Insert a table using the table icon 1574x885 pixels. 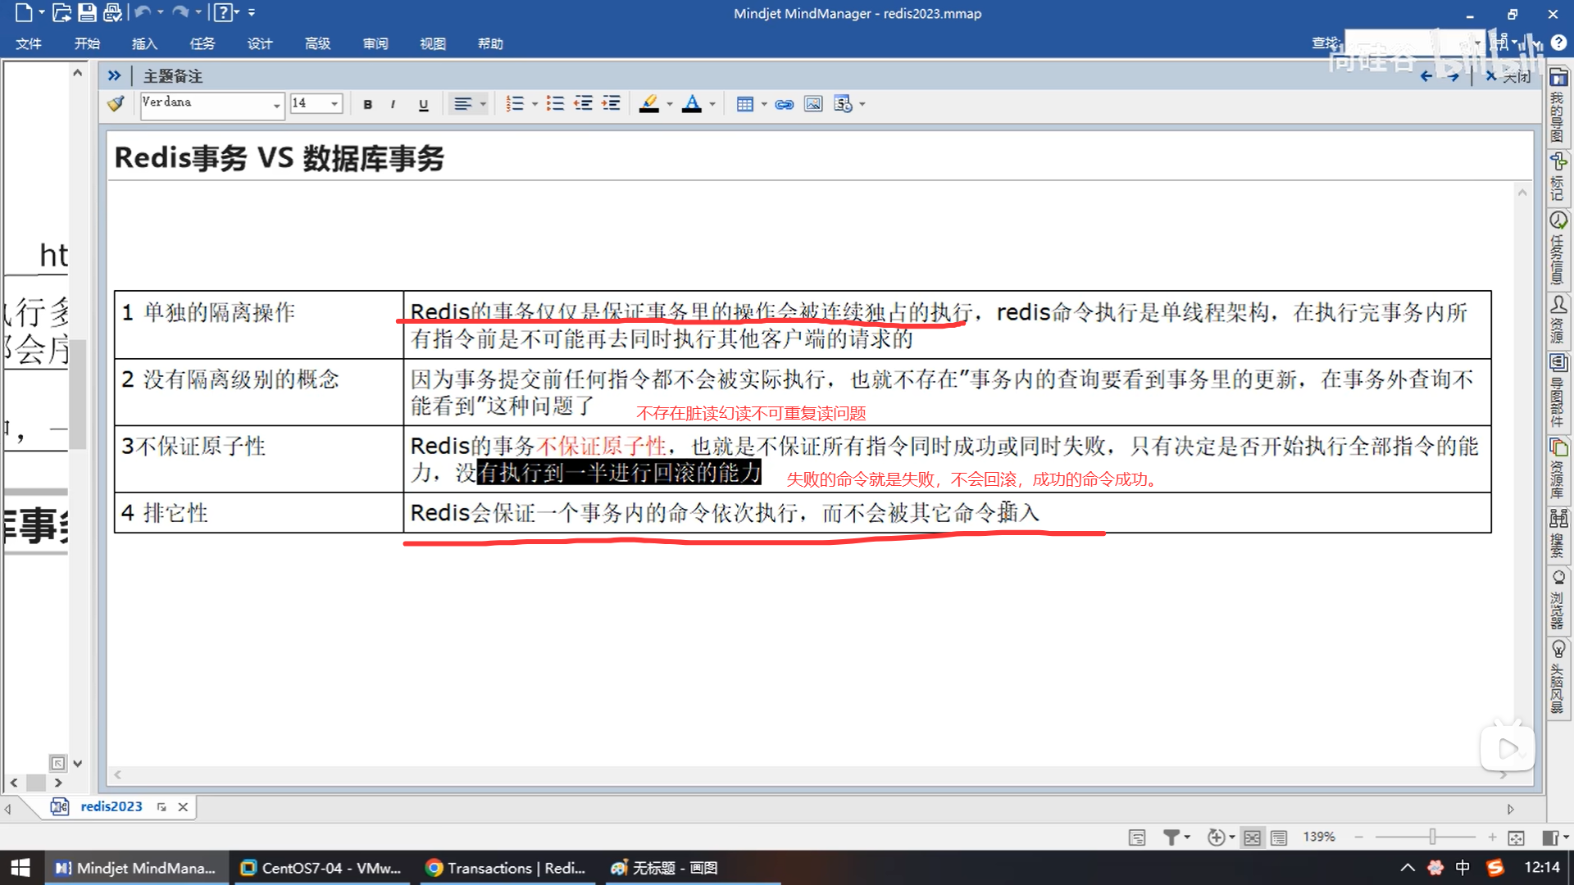(744, 104)
